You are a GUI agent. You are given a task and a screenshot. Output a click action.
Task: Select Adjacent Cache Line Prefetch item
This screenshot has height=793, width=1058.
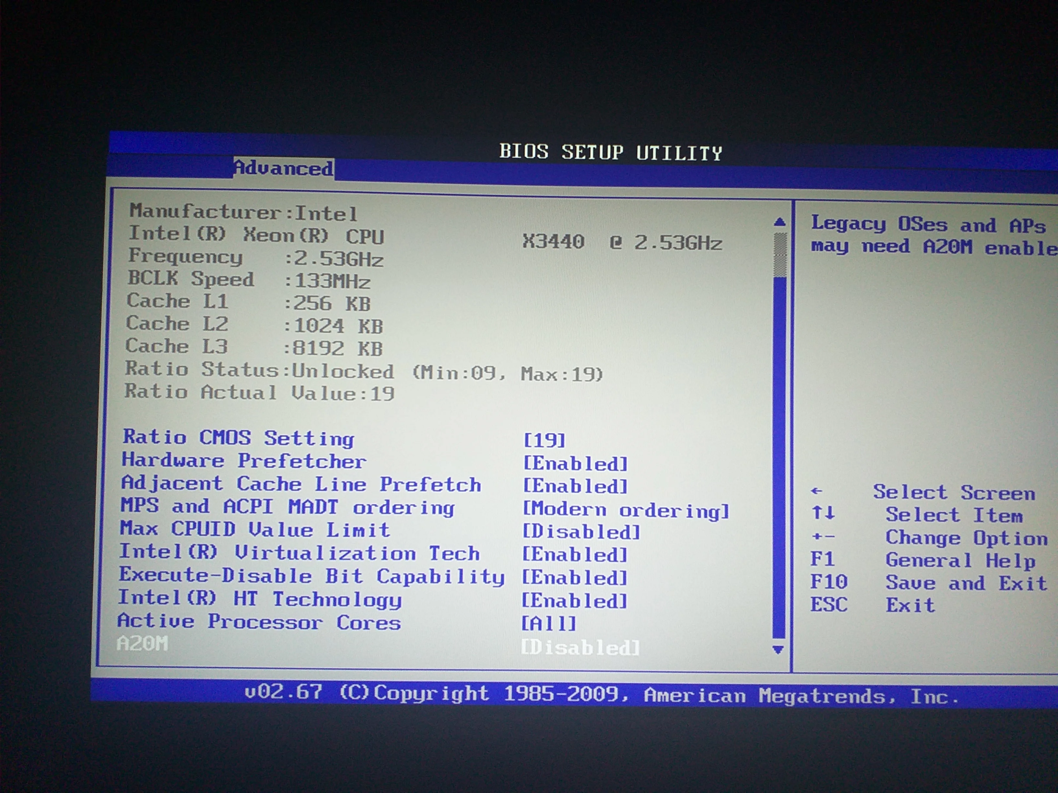pyautogui.click(x=301, y=484)
